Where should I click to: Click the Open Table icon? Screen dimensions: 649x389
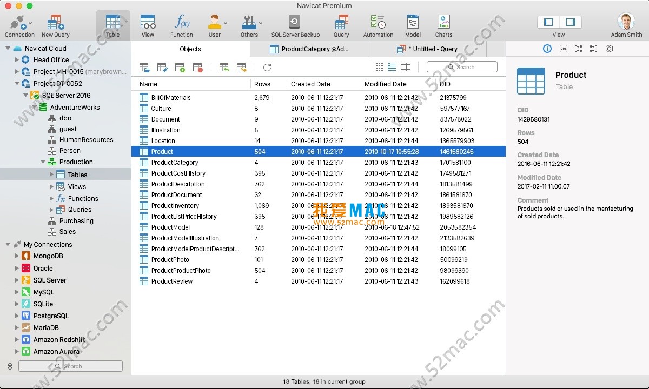tap(144, 68)
